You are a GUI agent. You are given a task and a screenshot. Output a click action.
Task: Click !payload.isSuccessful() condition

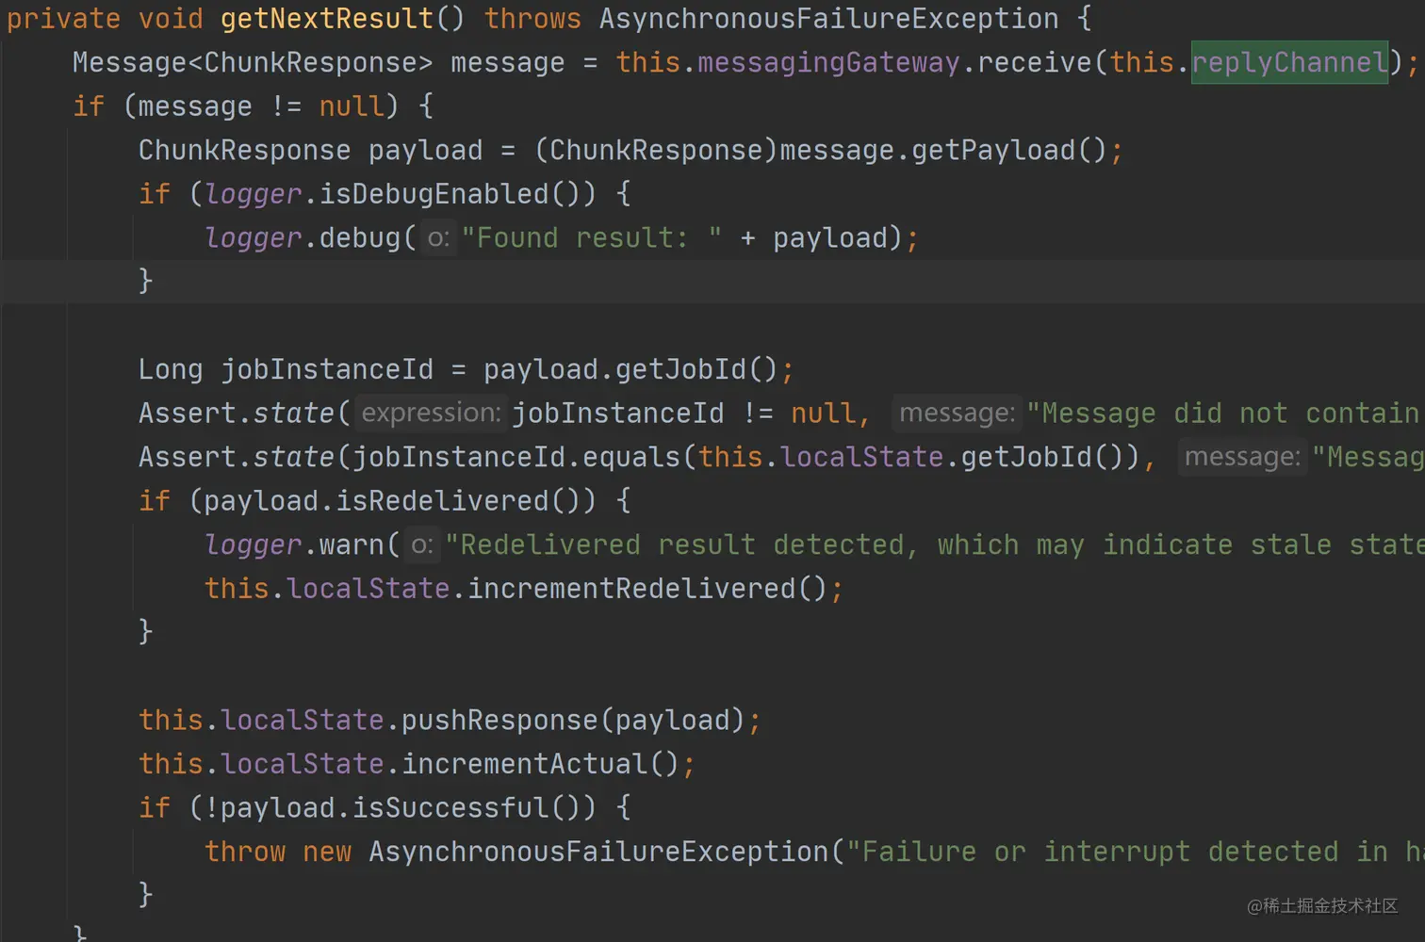tap(392, 807)
